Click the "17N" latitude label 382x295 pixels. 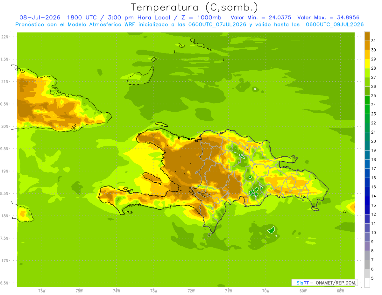point(5,261)
